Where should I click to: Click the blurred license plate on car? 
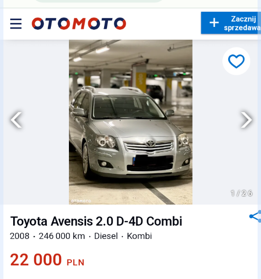[153, 161]
